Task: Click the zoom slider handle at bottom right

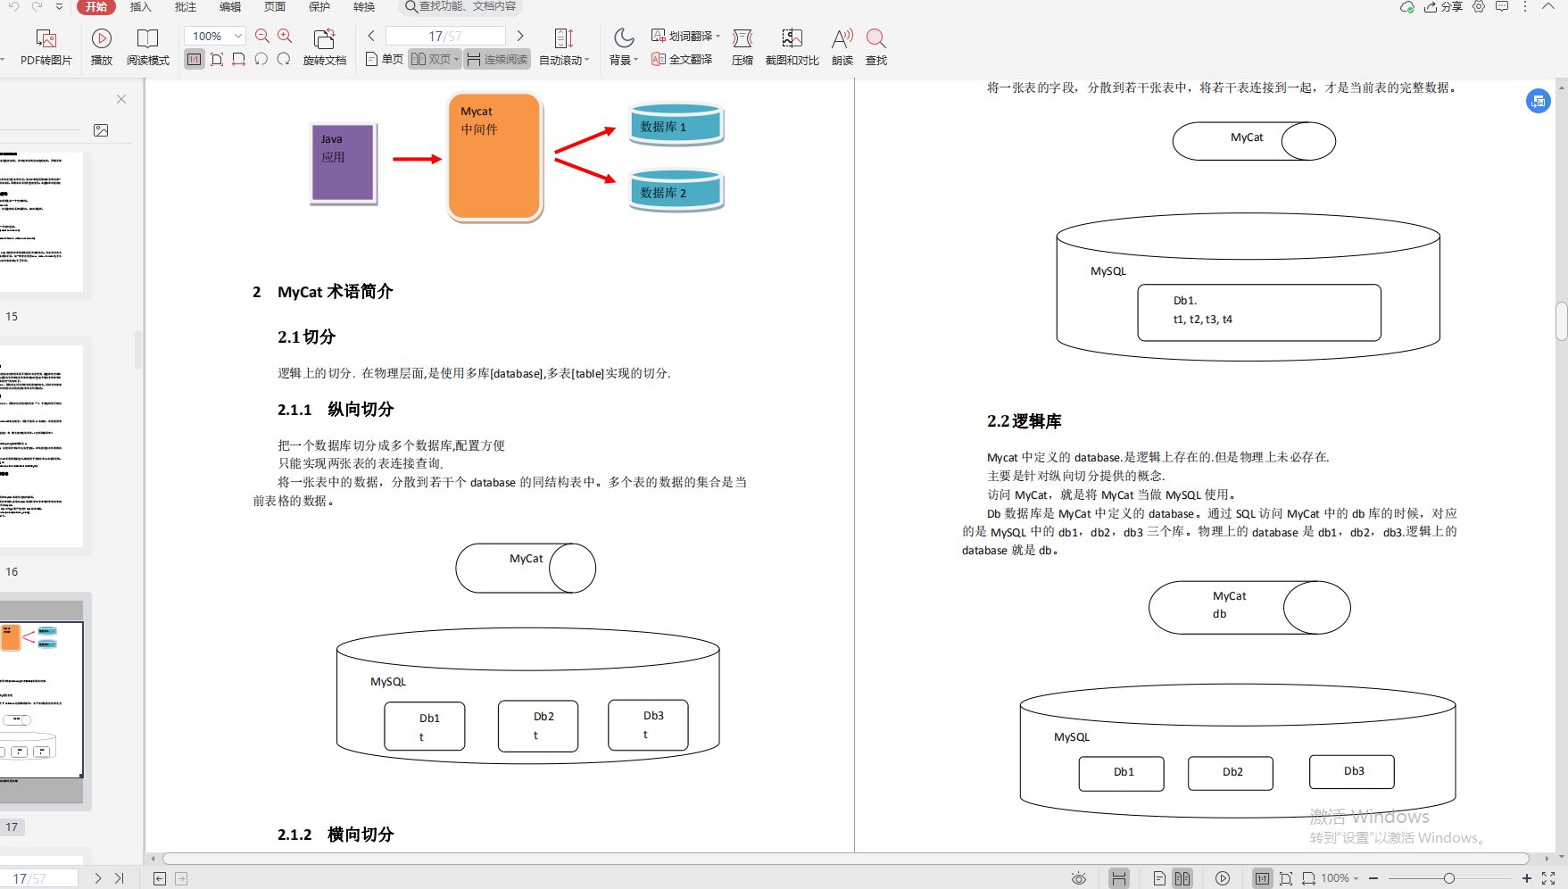Action: pyautogui.click(x=1448, y=878)
